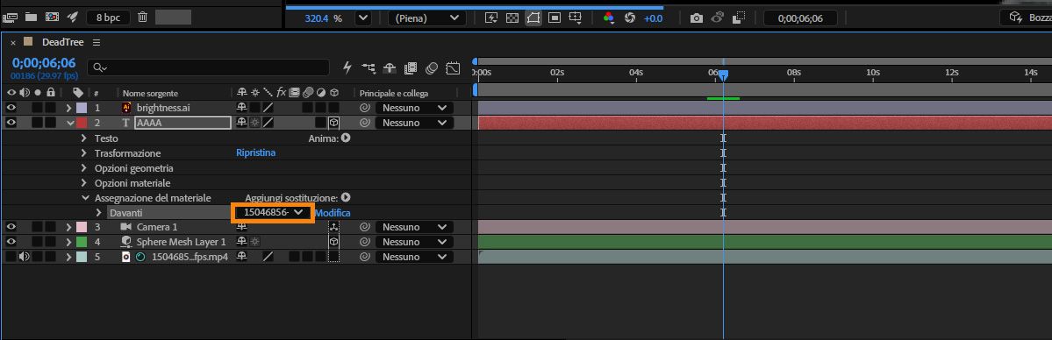
Task: Collapse Assegnazione del materiale group
Action: tap(84, 198)
